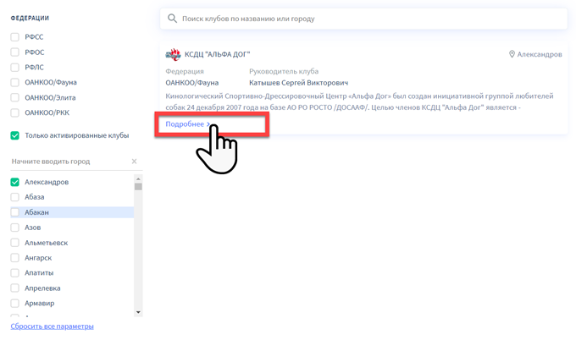Clear the city filter with X icon
Image resolution: width=576 pixels, height=340 pixels.
pos(134,162)
